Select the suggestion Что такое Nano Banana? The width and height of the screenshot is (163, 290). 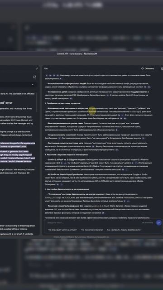coord(92,230)
